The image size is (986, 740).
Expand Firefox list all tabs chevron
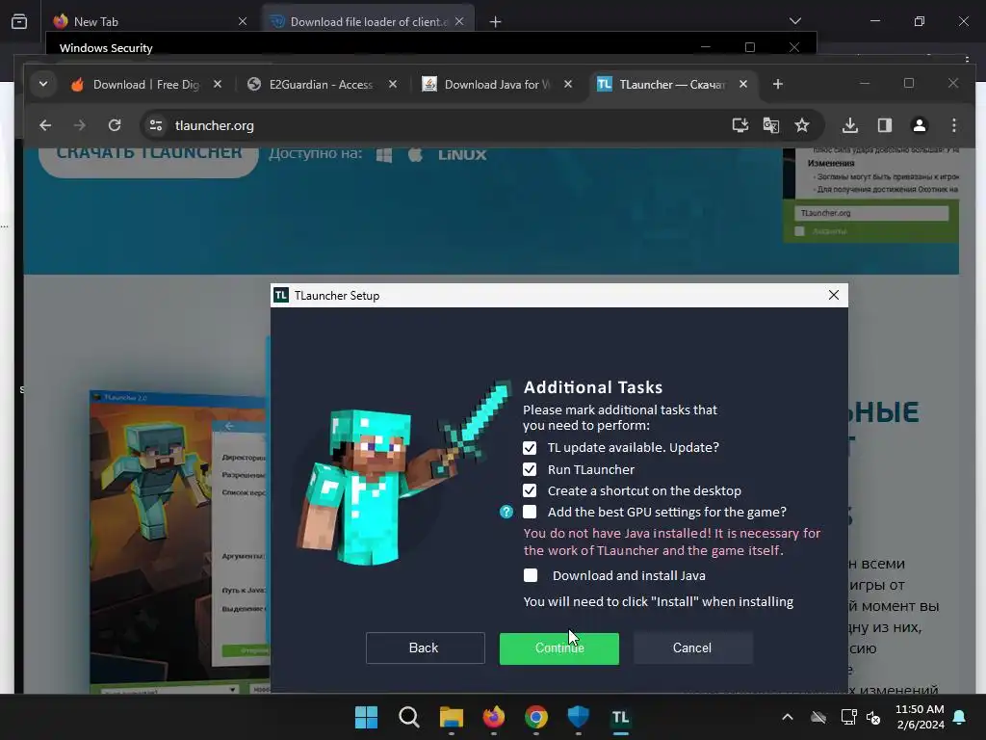point(794,21)
